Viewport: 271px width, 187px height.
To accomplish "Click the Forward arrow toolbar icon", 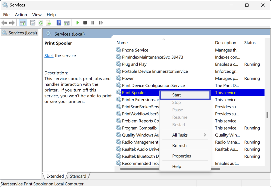I will (12, 23).
